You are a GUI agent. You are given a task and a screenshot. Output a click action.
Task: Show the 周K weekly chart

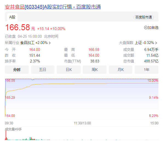pos(95,70)
